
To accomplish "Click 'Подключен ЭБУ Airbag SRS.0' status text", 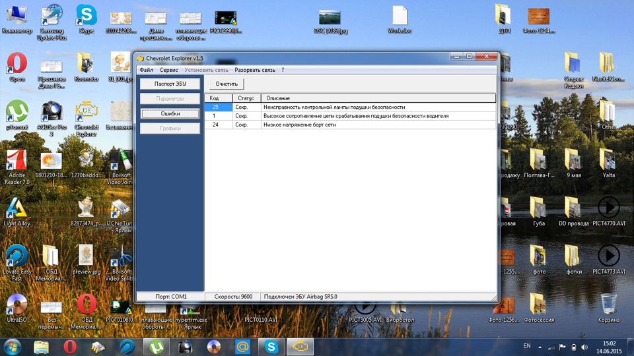I will tap(300, 296).
